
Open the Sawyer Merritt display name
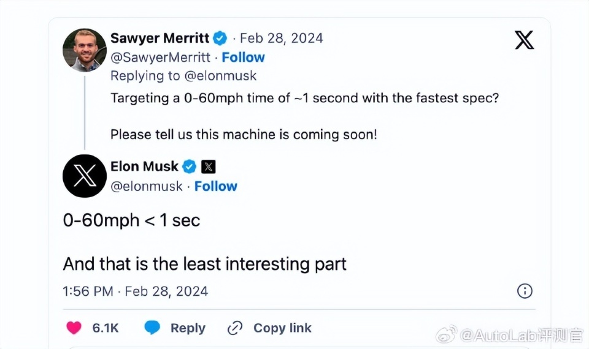(x=160, y=38)
